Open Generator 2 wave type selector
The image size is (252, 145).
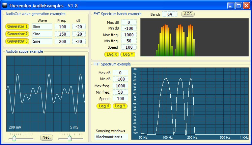point(42,34)
